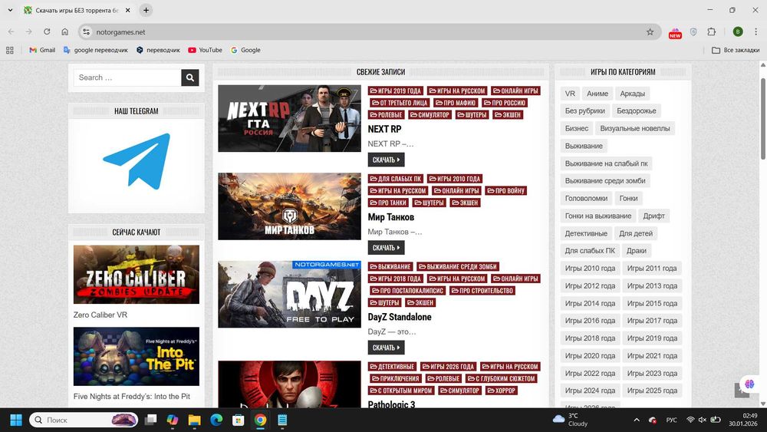Viewport: 767px width, 432px height.
Task: Click the floating brain assistant icon
Action: click(749, 384)
